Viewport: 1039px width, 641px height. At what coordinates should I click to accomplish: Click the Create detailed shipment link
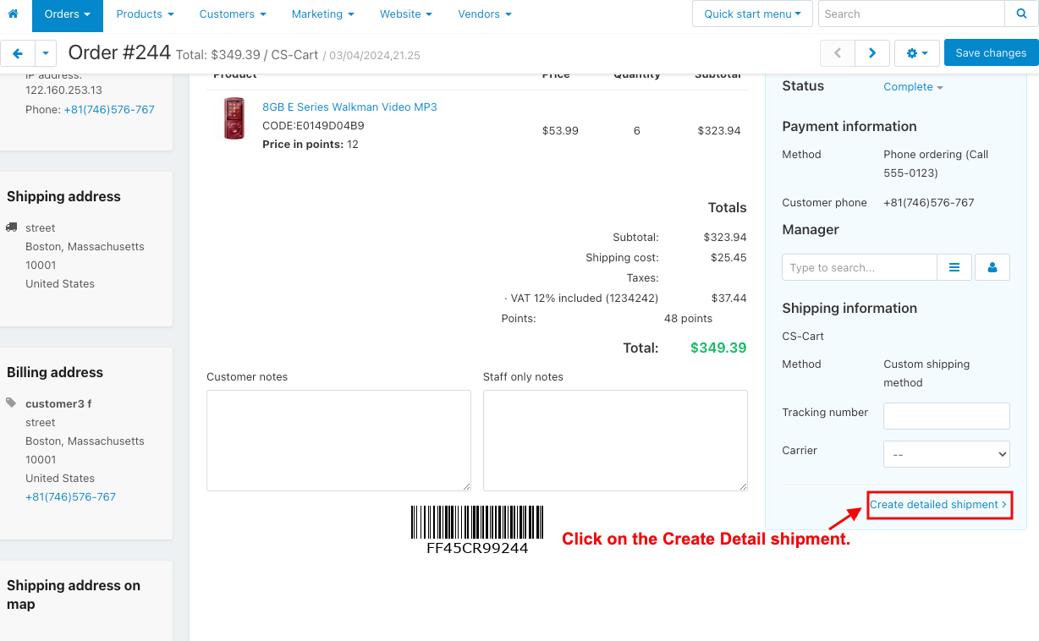[938, 504]
